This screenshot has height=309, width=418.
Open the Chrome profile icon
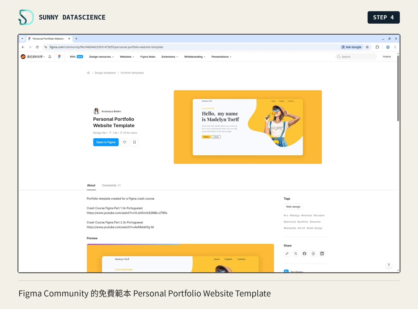tap(388, 47)
